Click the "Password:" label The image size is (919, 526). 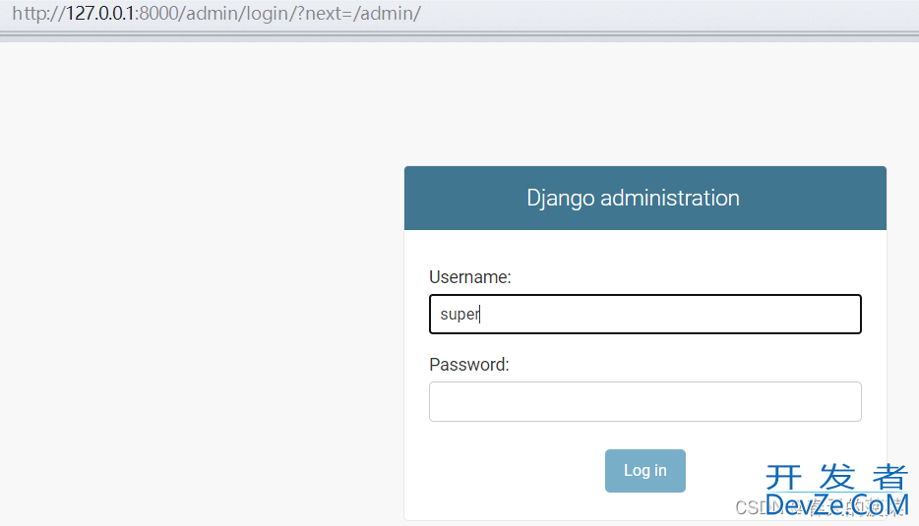469,365
